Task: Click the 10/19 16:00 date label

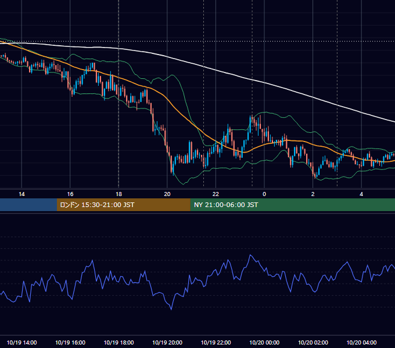Action: pyautogui.click(x=70, y=342)
